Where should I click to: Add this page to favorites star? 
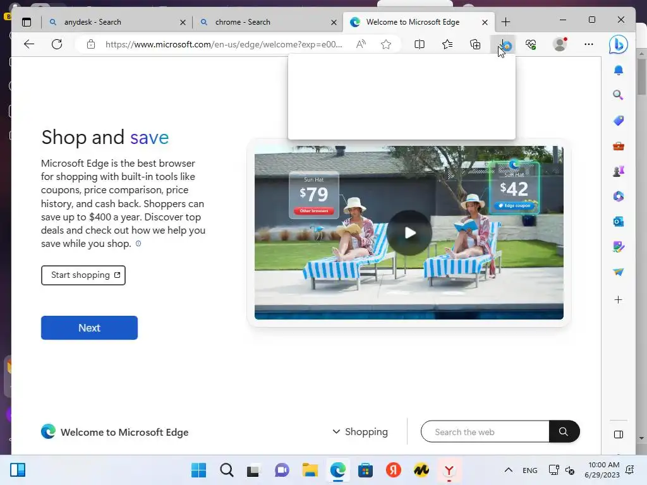click(x=386, y=44)
